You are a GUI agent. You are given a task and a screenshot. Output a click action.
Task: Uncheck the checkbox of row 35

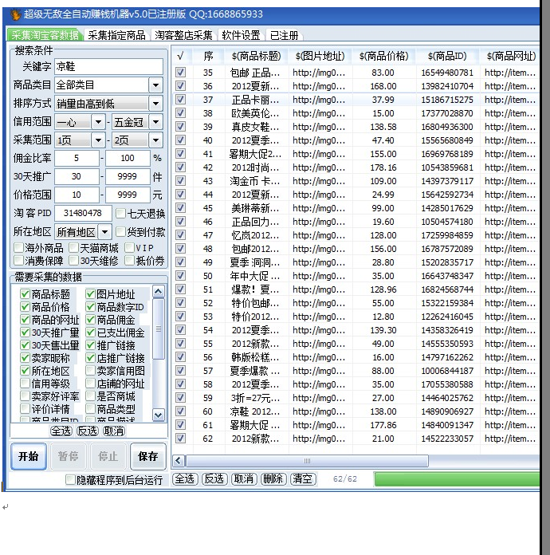tap(180, 73)
